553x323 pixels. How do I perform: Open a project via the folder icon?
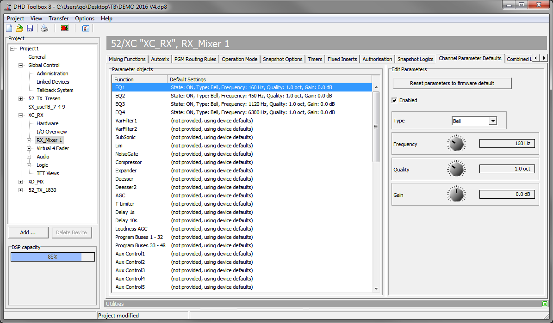point(19,28)
